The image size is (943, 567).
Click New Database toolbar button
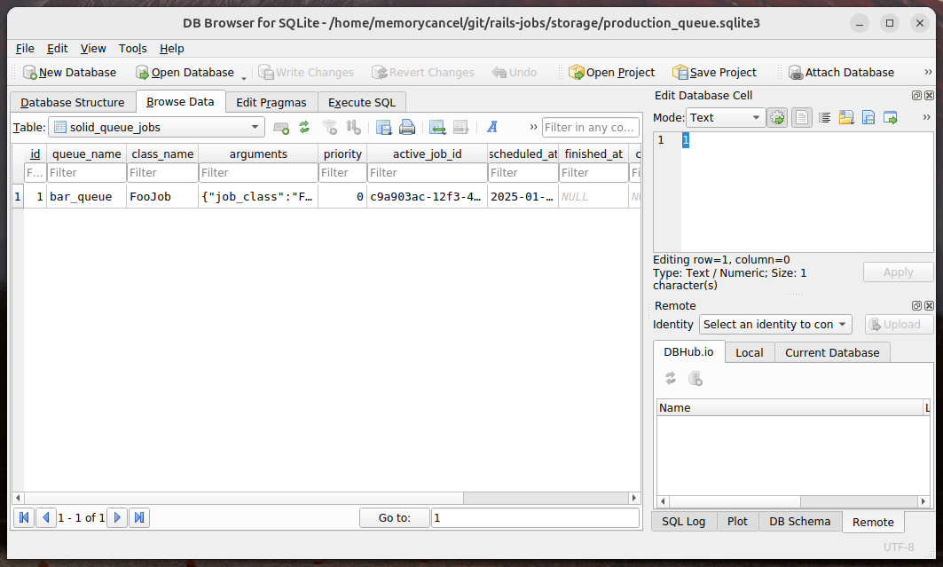69,73
